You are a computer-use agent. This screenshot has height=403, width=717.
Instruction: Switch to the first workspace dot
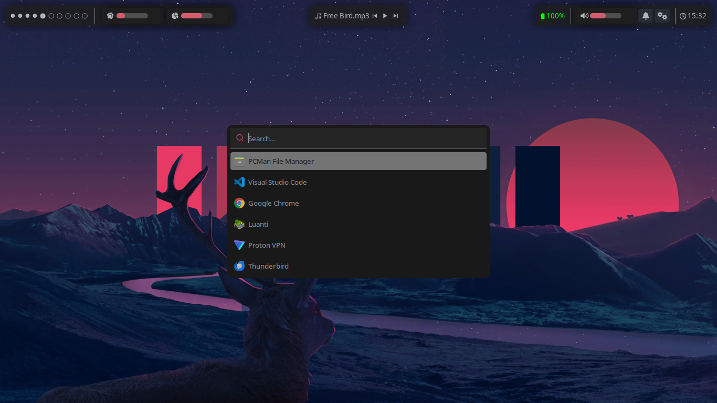click(x=13, y=16)
